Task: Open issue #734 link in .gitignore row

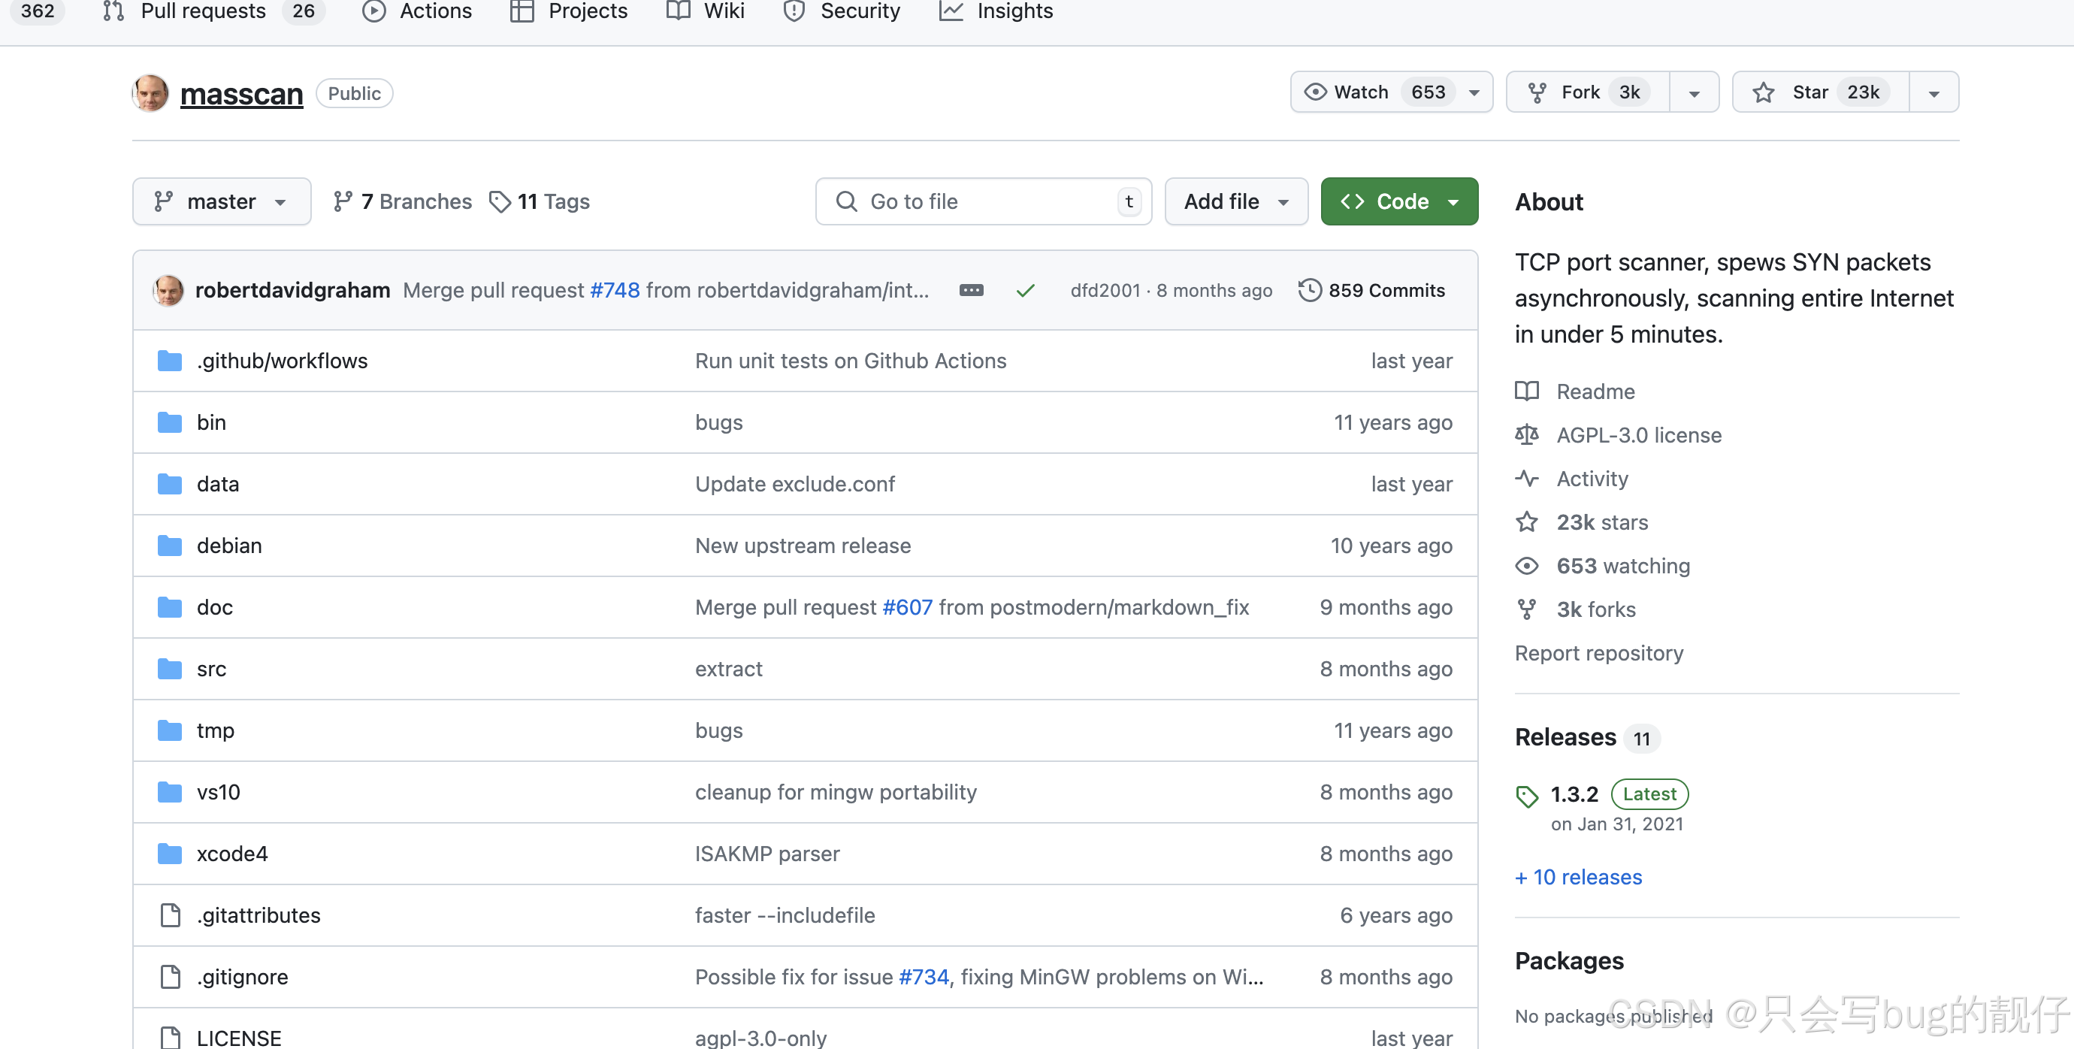Action: click(924, 977)
